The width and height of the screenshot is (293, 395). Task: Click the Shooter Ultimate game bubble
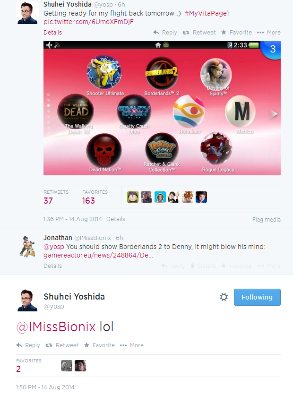[x=104, y=73]
